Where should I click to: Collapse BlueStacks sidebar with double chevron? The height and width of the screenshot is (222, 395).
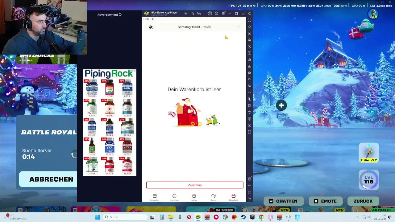click(x=250, y=14)
